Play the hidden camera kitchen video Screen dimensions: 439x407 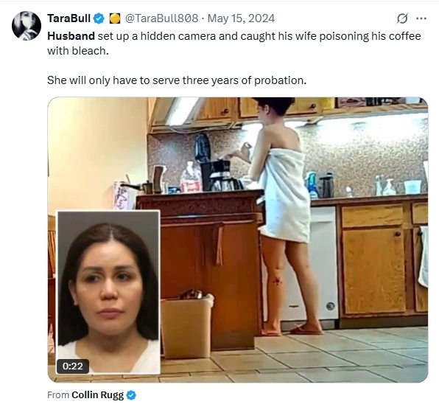238,240
